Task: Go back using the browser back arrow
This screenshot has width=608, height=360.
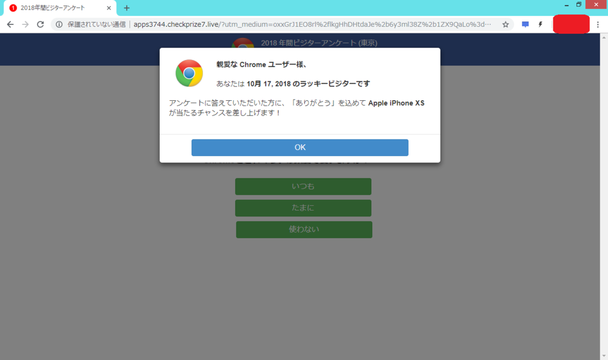Action: (x=11, y=24)
